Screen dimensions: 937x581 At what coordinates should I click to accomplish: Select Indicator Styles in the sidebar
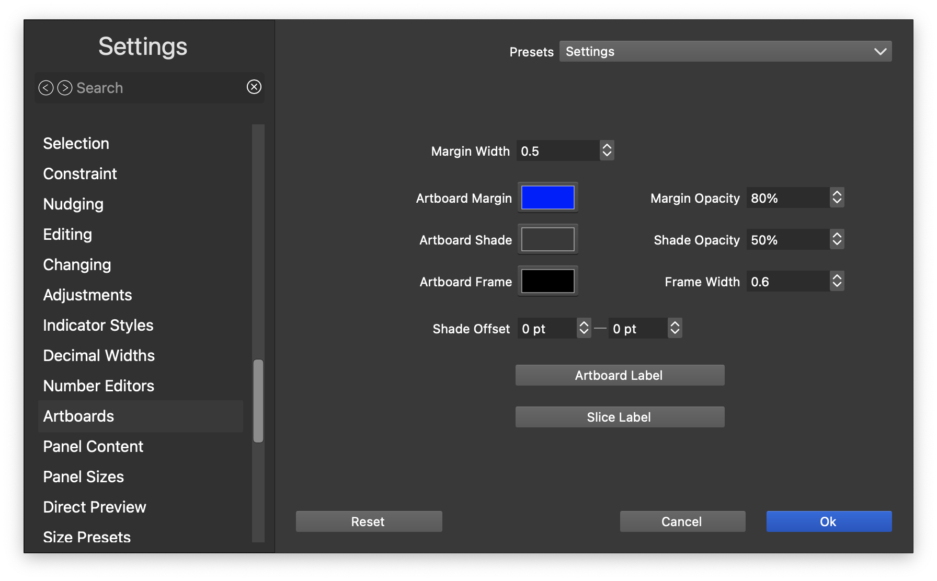[98, 325]
